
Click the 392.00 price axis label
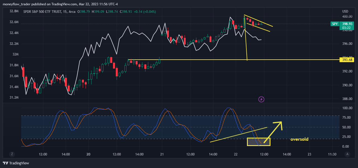tap(347, 71)
